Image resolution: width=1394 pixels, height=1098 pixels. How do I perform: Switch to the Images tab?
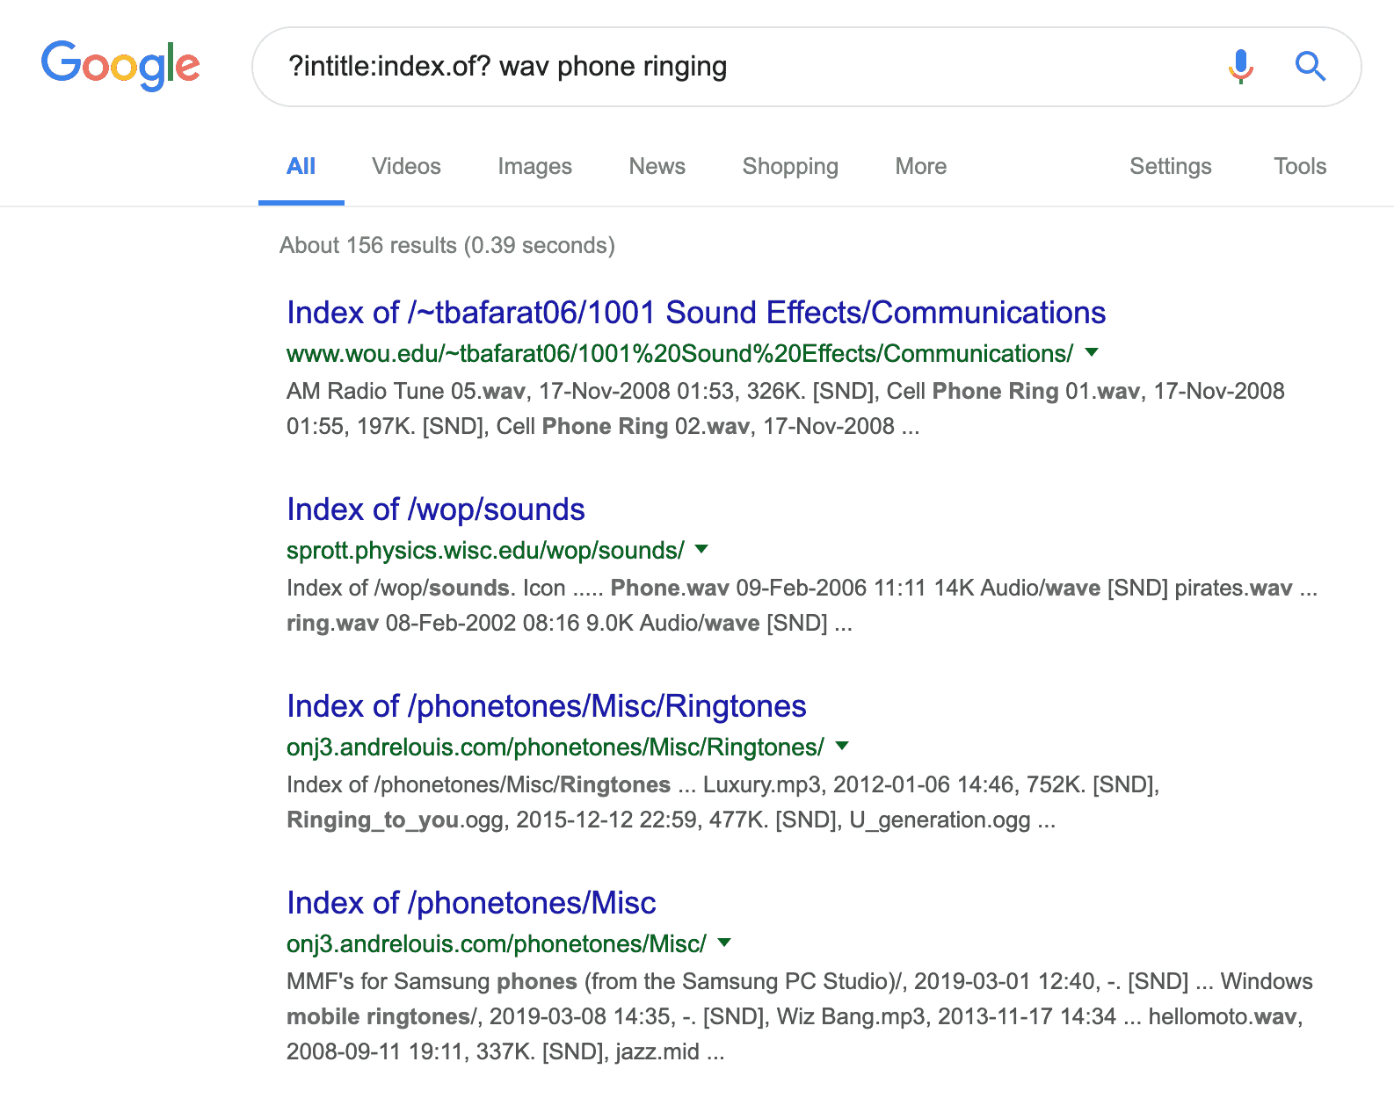tap(534, 166)
